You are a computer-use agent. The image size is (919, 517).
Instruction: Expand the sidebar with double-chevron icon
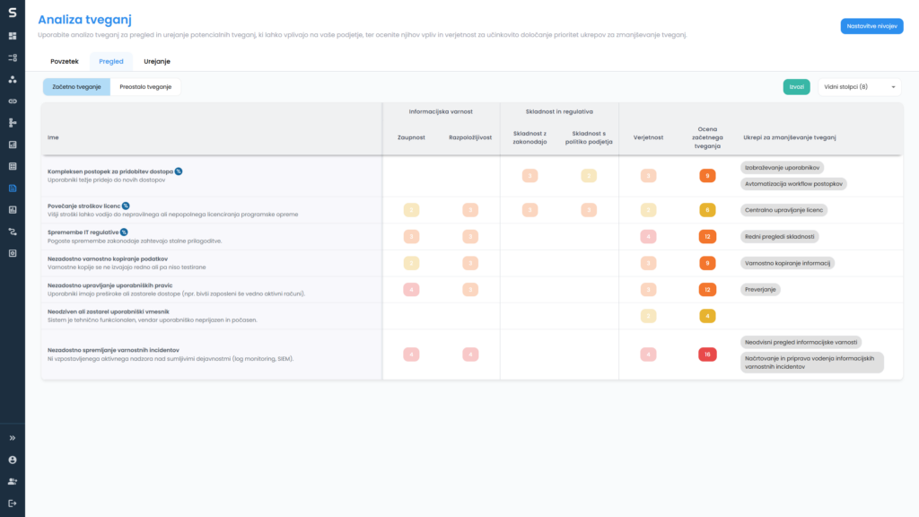click(x=13, y=438)
